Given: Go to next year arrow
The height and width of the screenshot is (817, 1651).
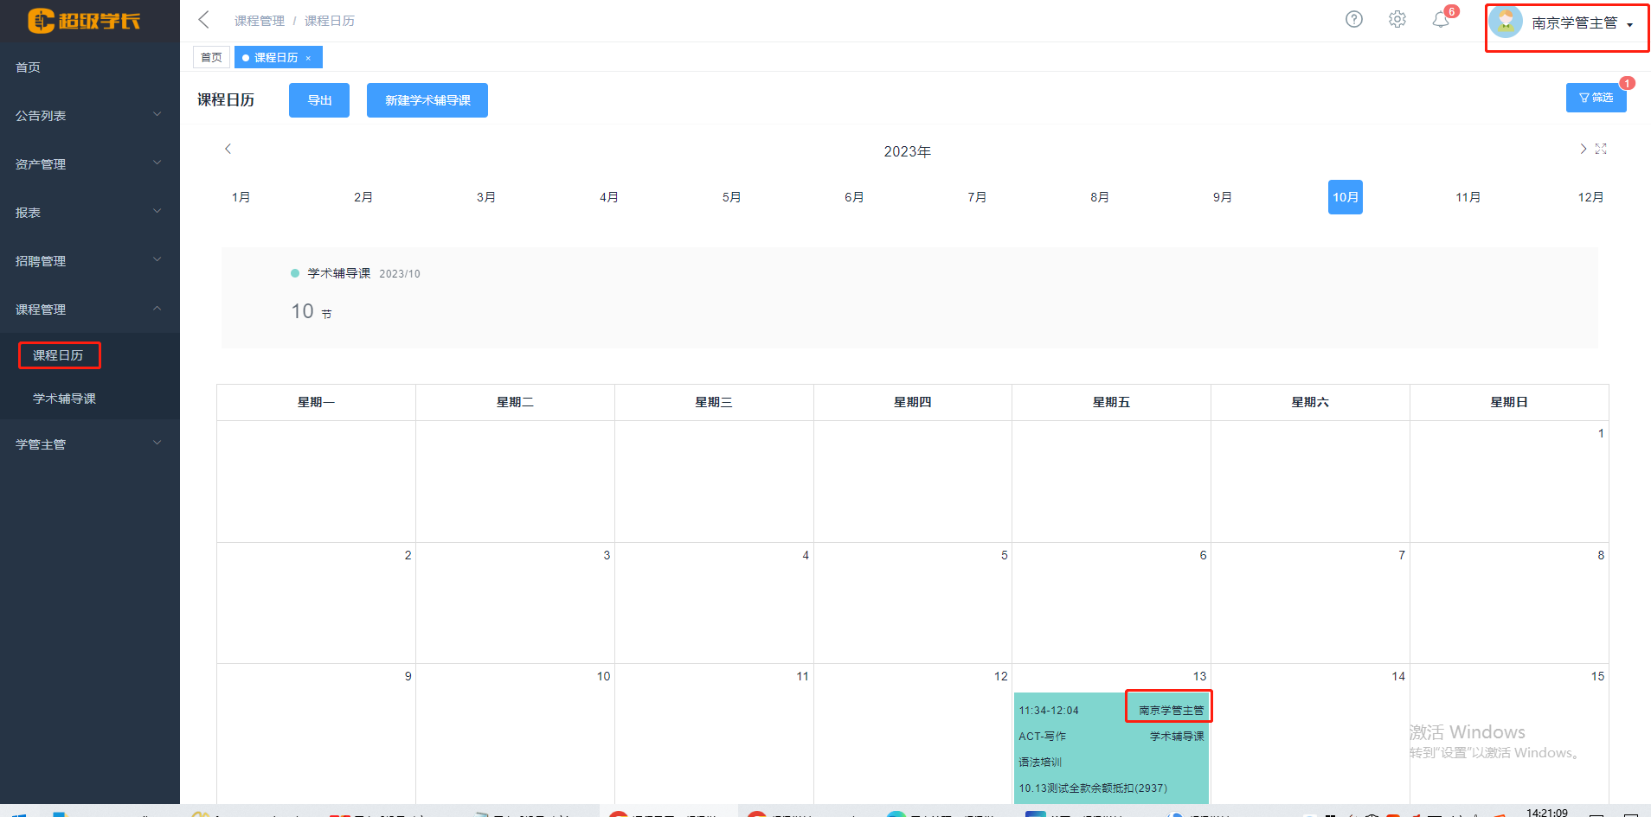Looking at the screenshot, I should click(x=1583, y=149).
